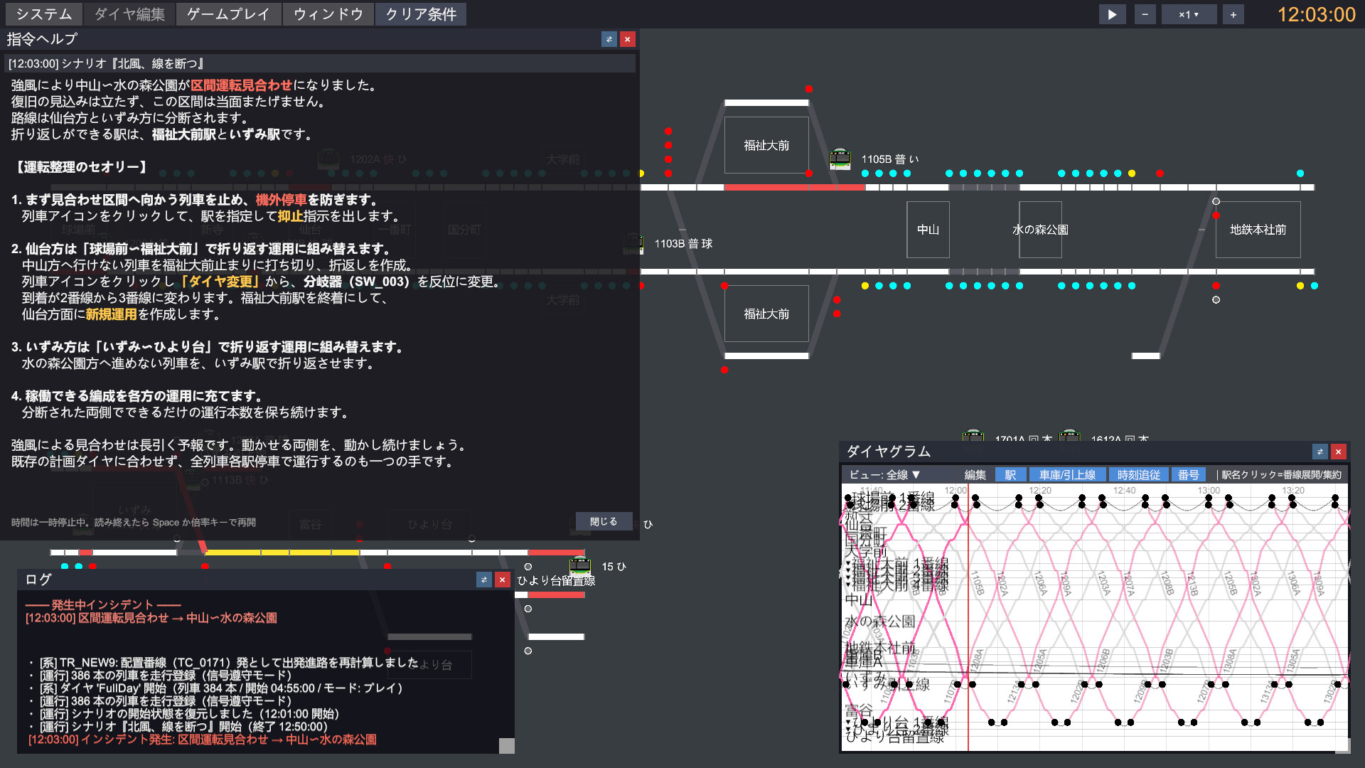Toggle the 駅 display in diagram
The width and height of the screenshot is (1365, 768).
click(x=1010, y=475)
